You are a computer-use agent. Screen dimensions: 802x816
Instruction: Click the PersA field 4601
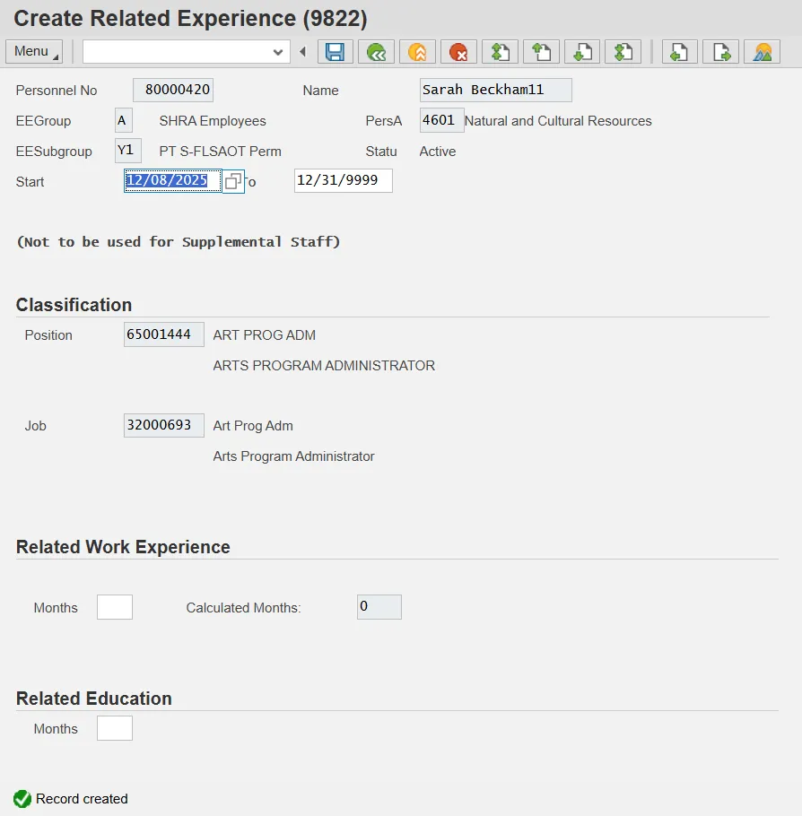[441, 120]
